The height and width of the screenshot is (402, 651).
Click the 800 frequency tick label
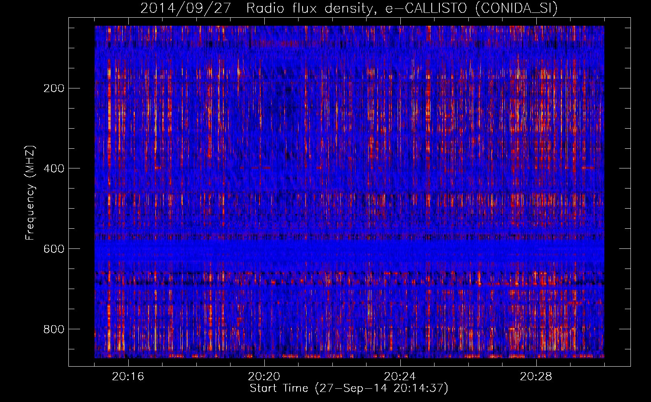pos(54,329)
